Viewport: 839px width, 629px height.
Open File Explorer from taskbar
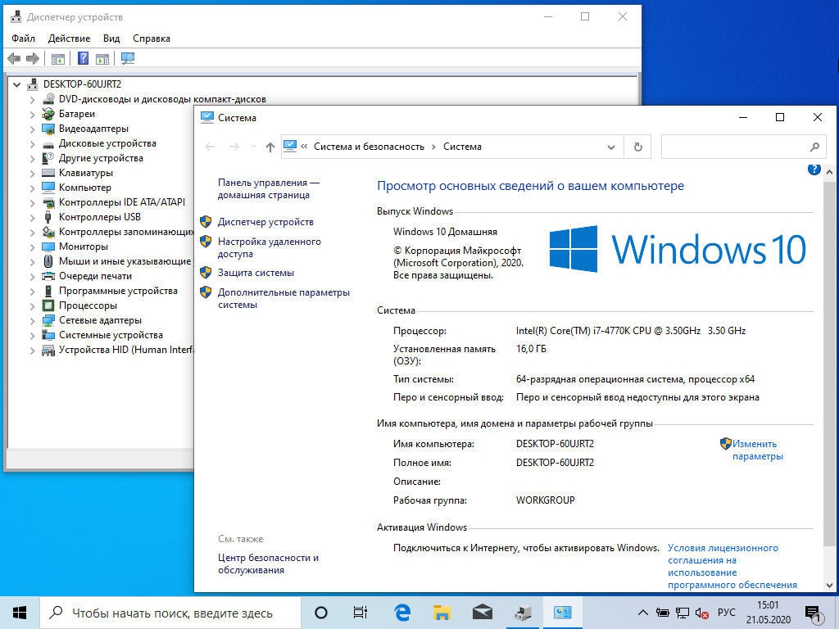(x=442, y=613)
